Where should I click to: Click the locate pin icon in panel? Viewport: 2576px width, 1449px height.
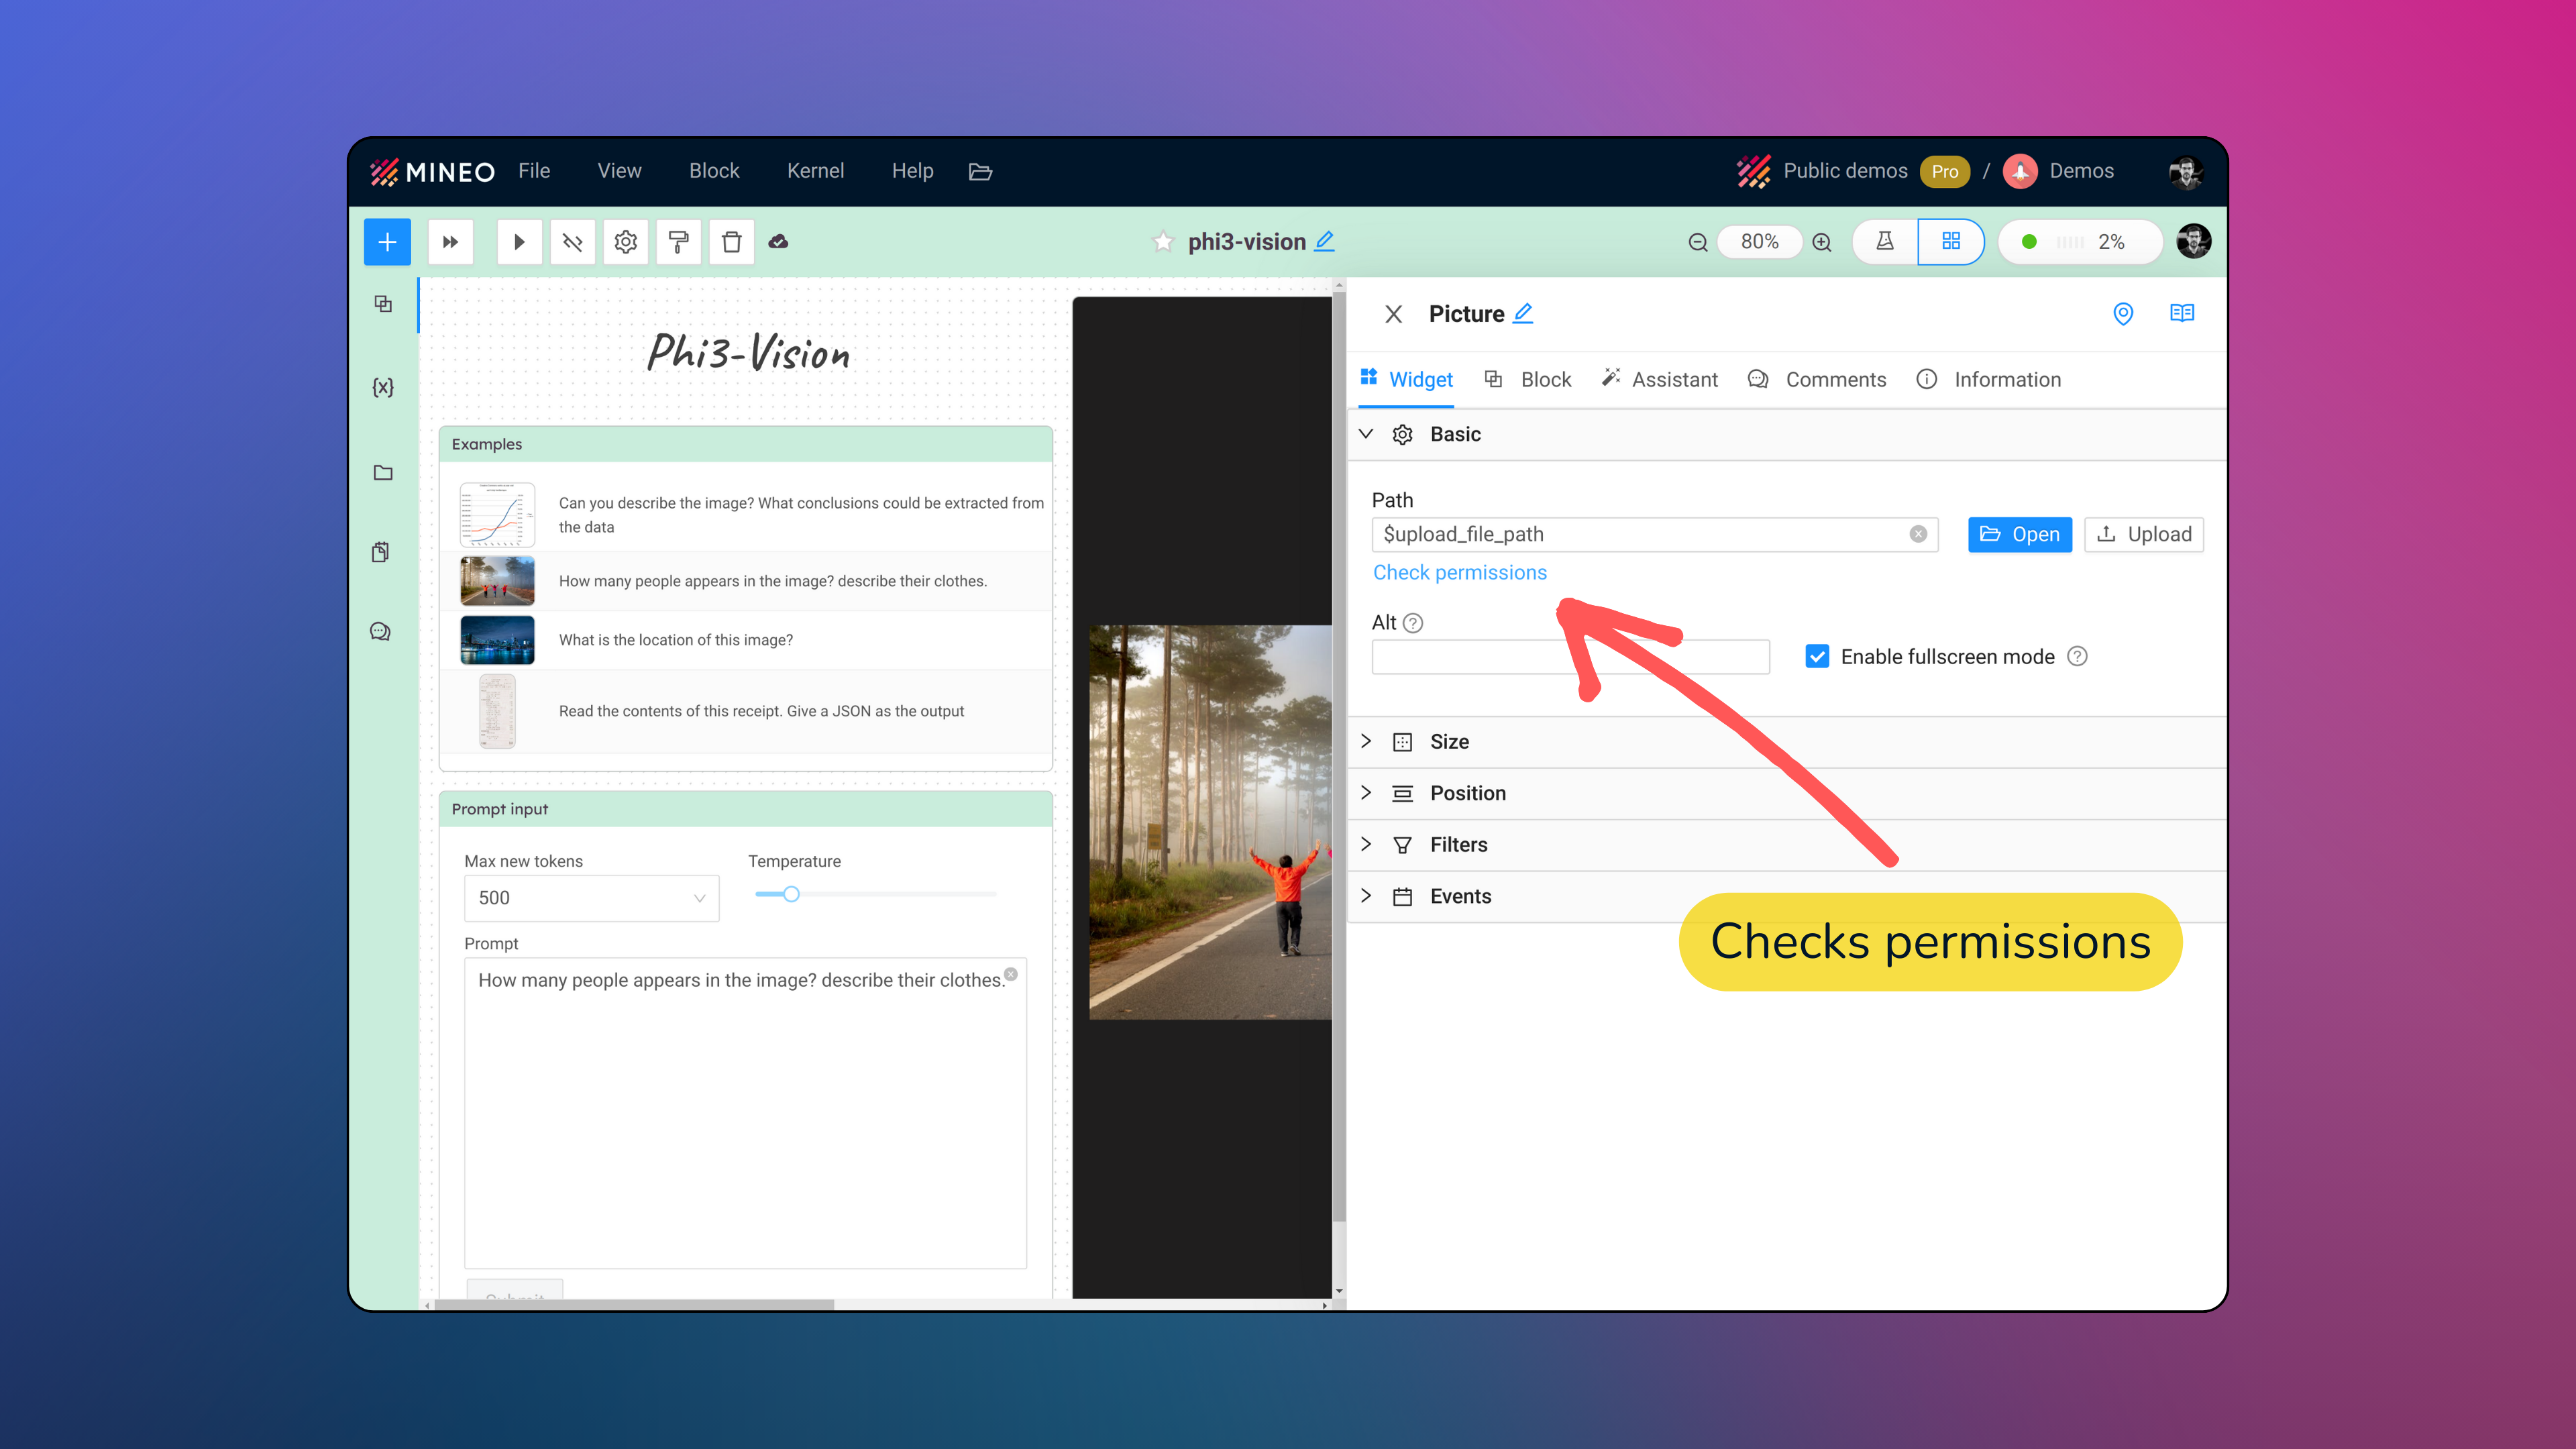(x=2123, y=314)
